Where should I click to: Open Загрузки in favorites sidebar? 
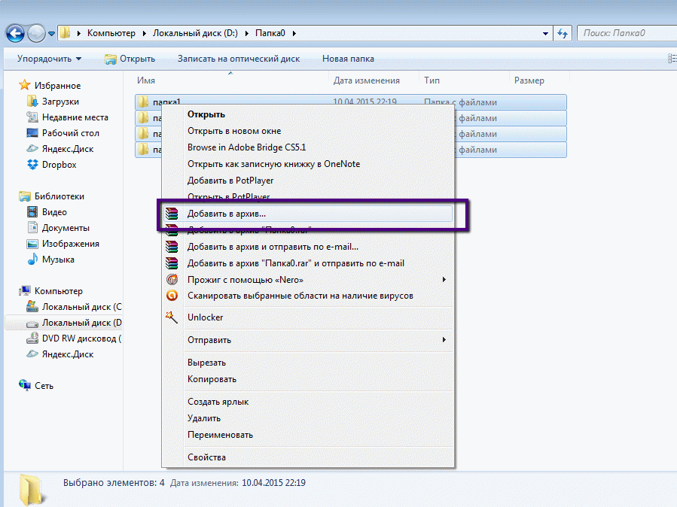click(x=60, y=102)
